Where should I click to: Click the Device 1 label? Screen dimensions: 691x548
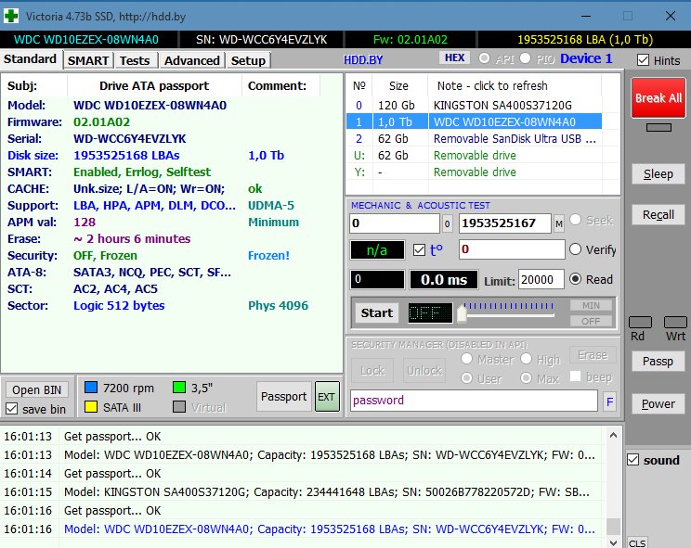pos(586,58)
